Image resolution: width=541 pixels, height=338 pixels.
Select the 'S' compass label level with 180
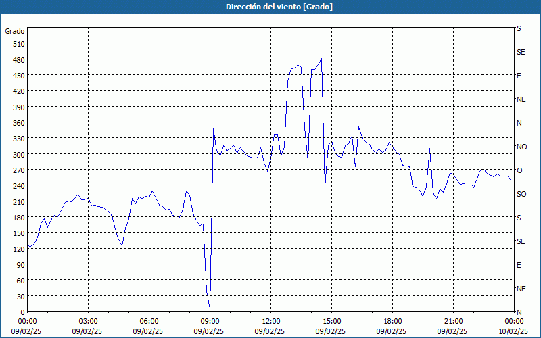coord(519,218)
